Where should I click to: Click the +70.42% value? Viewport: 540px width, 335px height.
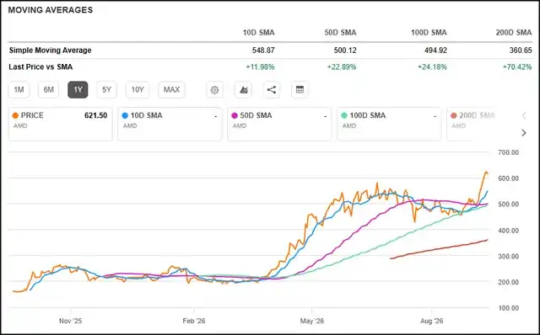517,67
